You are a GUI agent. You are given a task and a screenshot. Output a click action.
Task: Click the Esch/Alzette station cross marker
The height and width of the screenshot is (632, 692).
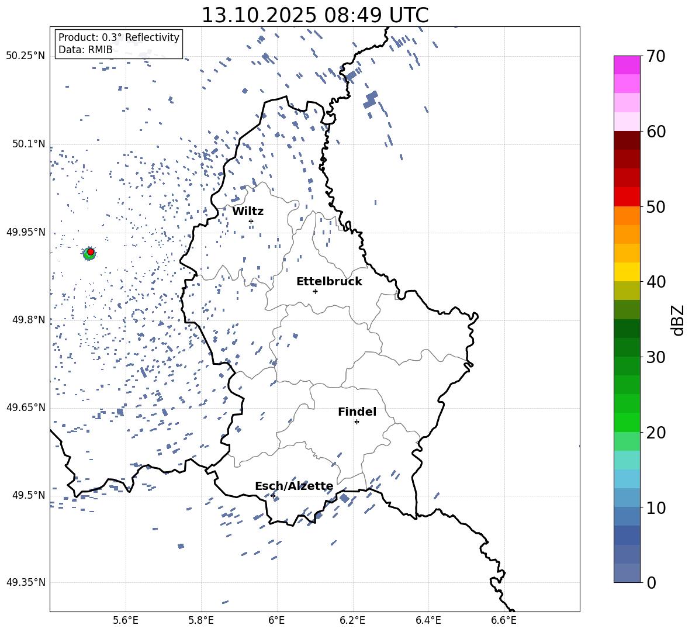click(273, 496)
